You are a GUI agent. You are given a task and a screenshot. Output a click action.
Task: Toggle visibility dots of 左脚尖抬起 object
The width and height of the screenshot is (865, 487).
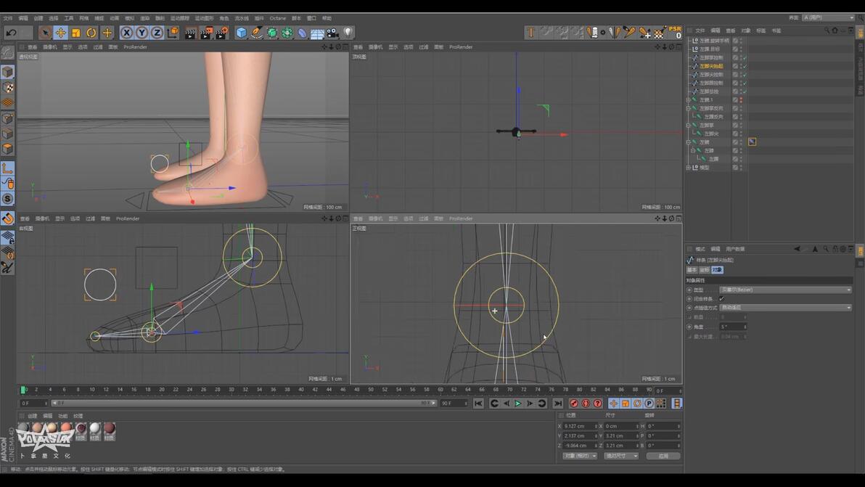740,66
